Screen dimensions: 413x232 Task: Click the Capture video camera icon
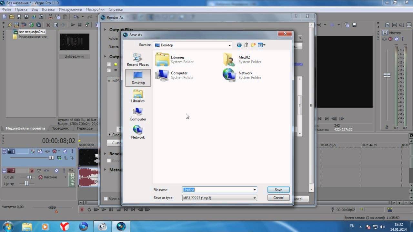[24, 25]
